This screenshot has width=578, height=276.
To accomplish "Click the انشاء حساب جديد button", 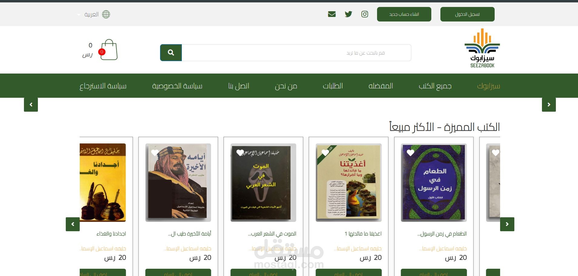I will [404, 14].
